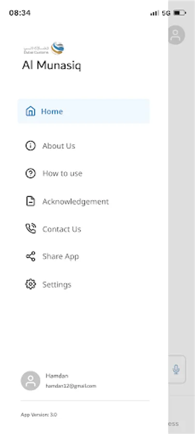Click the battery status icon
This screenshot has width=195, height=434.
(180, 13)
